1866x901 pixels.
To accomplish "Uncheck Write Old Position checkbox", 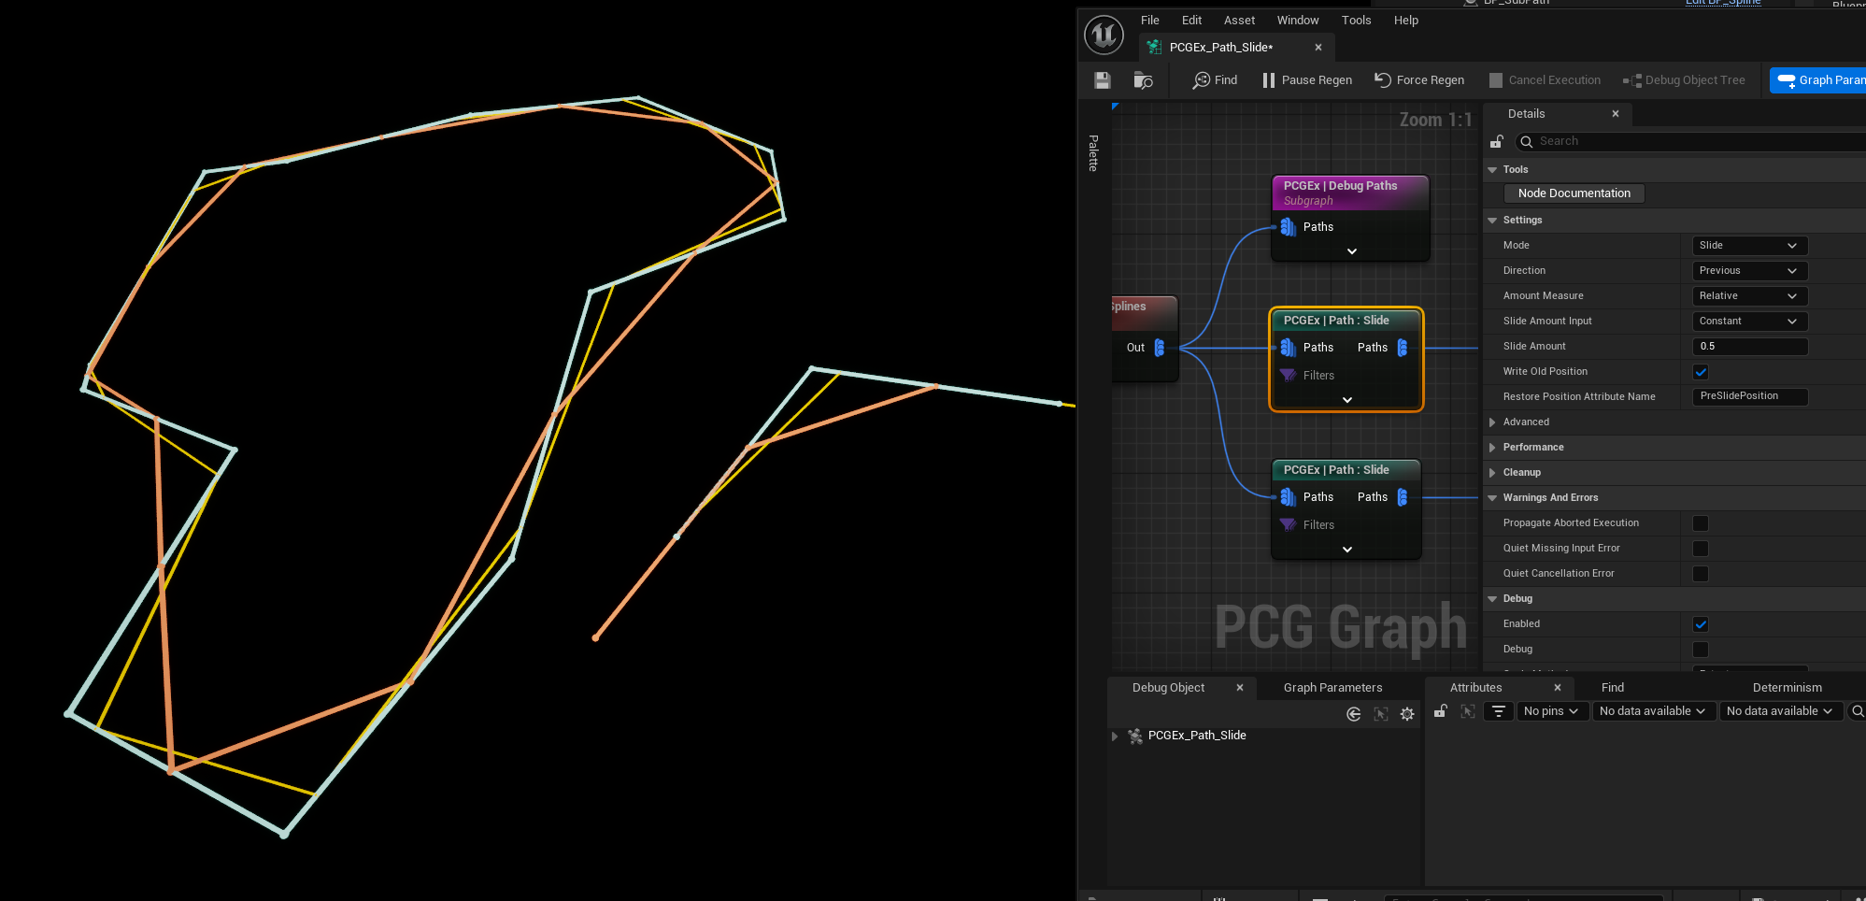I will point(1701,372).
